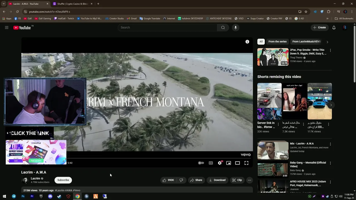Go back in browser history
The height and width of the screenshot is (200, 356).
4,12
